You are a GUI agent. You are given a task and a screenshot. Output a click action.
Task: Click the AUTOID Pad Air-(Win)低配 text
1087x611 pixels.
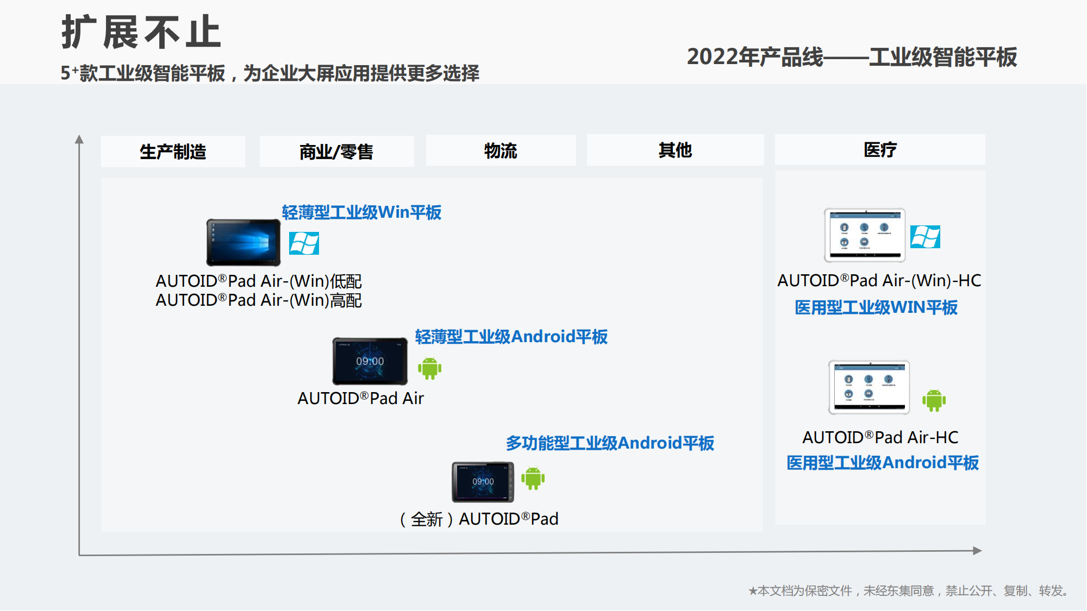point(259,281)
